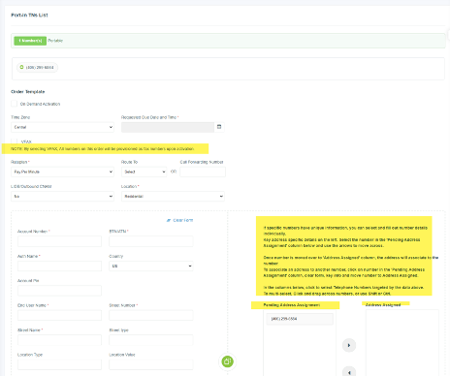The width and height of the screenshot is (450, 376).
Task: Open the Time Zone dropdown
Action: point(62,127)
